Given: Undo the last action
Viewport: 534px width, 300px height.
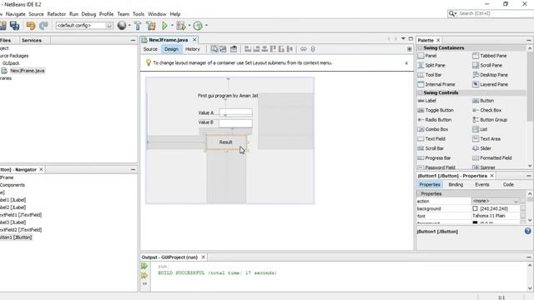Looking at the screenshot, I should coord(31,26).
